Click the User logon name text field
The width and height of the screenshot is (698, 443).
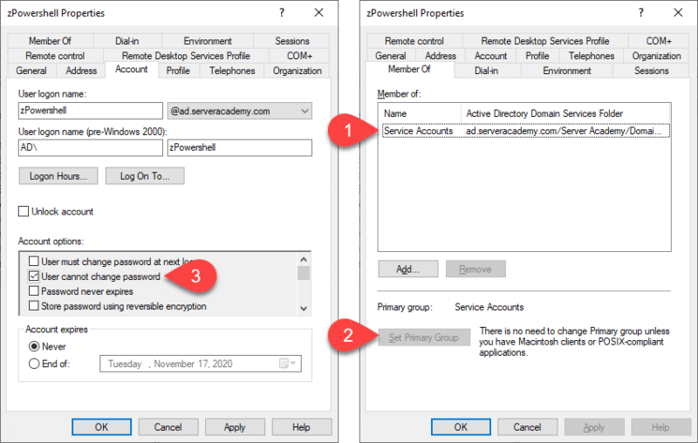pos(91,111)
